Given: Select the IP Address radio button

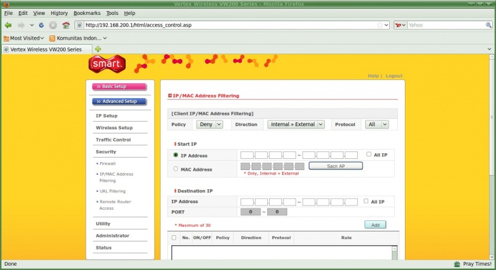Looking at the screenshot, I should coord(176,155).
